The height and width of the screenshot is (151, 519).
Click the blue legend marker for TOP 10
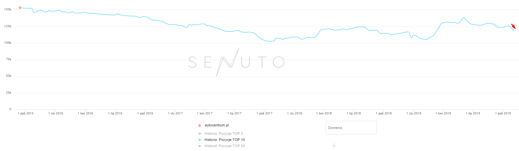200,140
